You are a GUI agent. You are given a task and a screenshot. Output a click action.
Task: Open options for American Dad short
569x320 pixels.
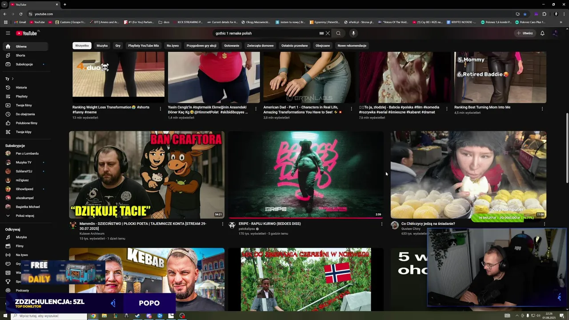351,109
